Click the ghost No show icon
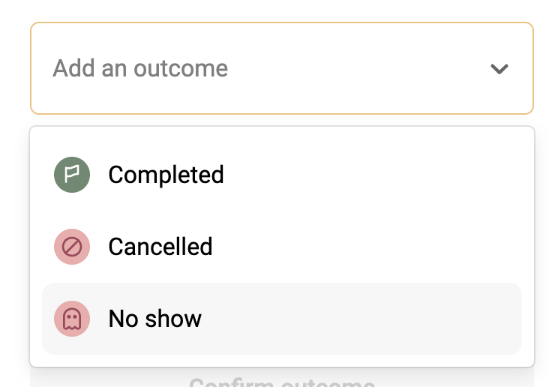The image size is (552, 387). click(x=72, y=319)
